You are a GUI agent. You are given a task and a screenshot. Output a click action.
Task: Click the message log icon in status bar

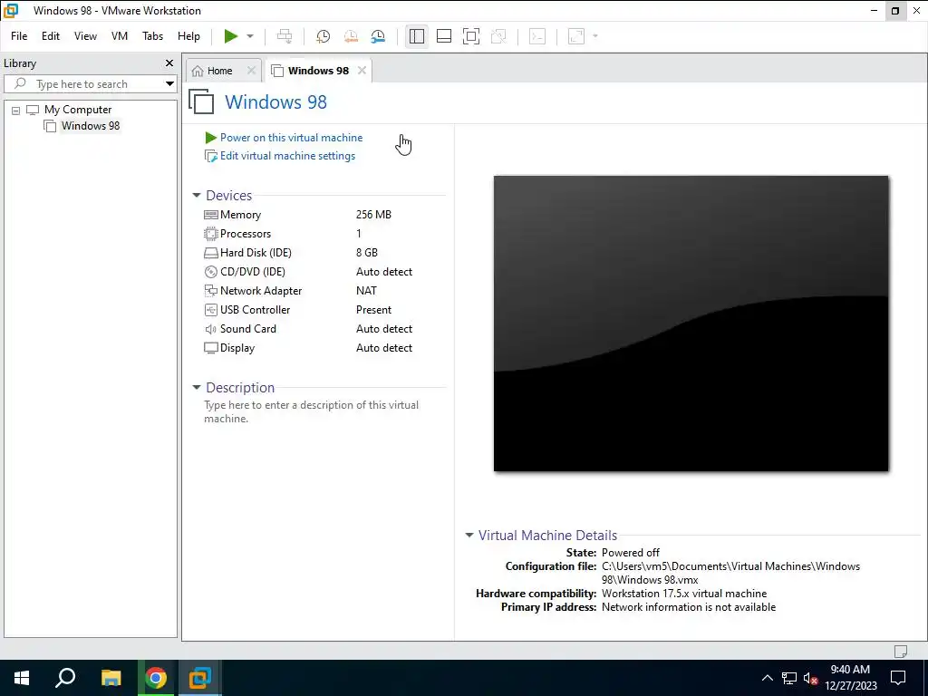click(x=900, y=651)
